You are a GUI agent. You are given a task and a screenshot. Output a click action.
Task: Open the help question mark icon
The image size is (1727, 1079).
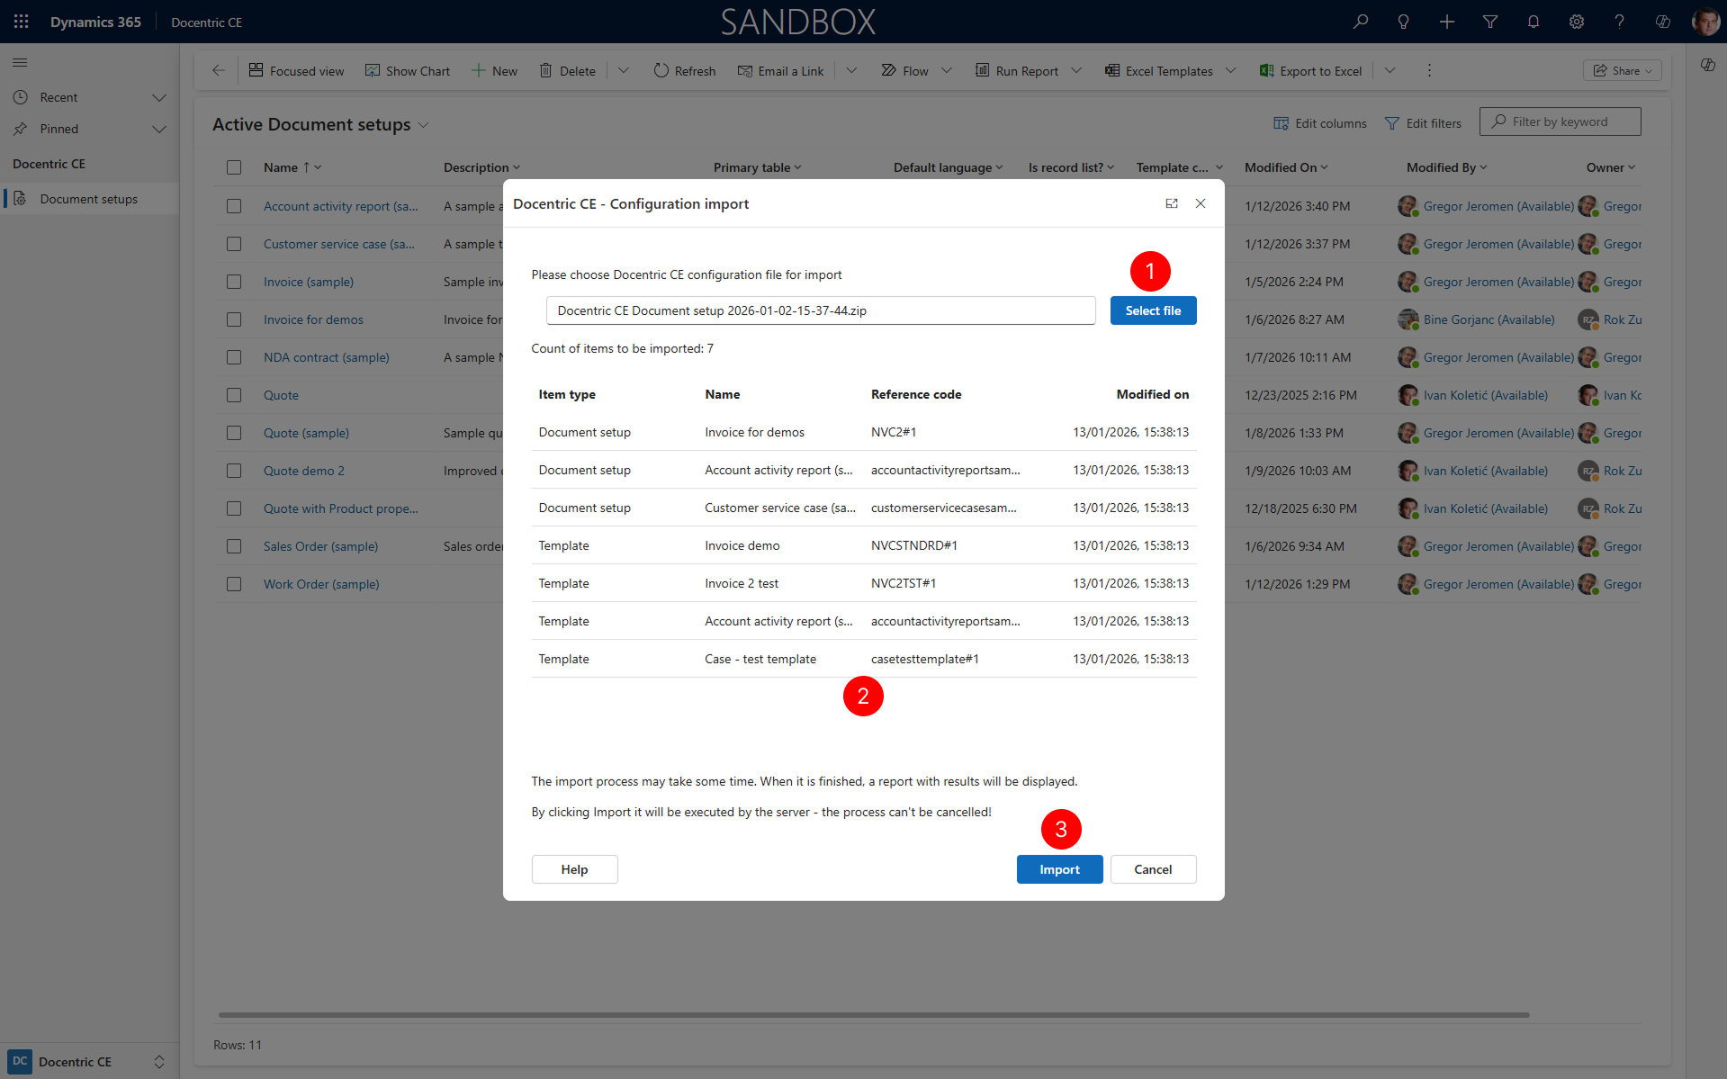coord(1619,22)
